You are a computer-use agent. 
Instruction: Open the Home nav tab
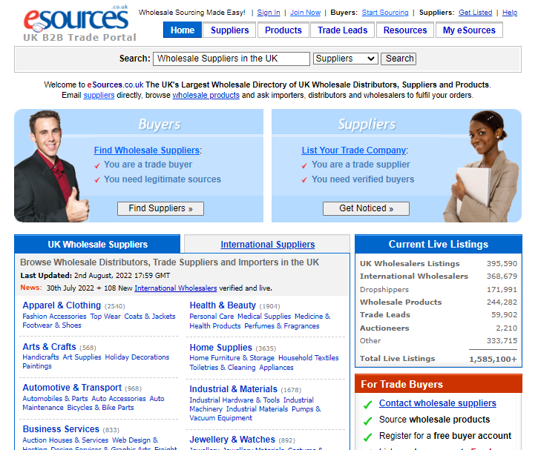pos(183,30)
